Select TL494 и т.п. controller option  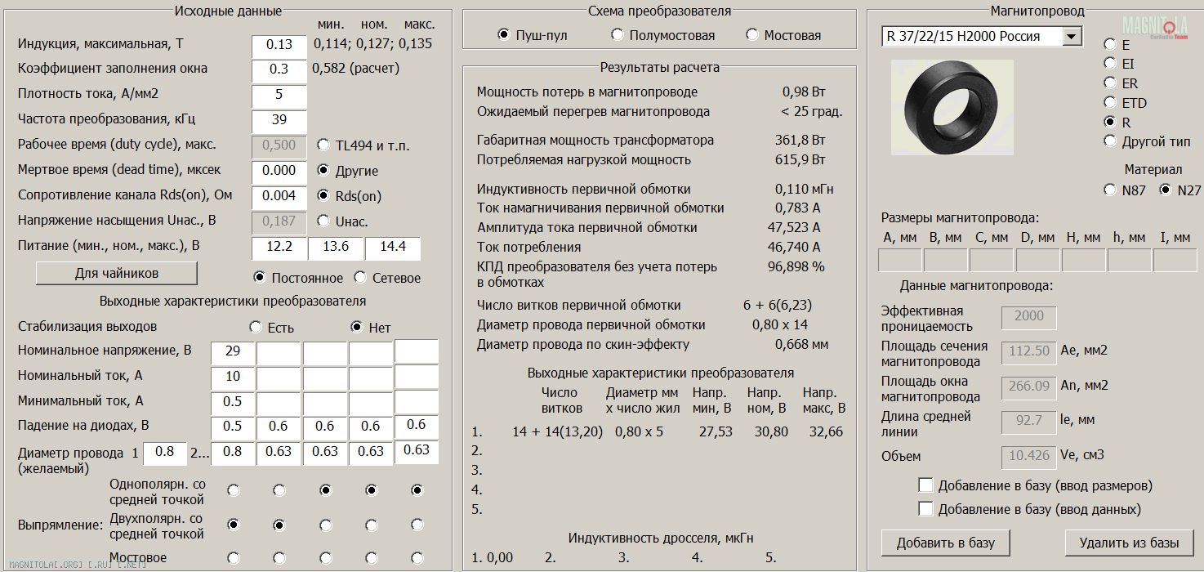coord(323,145)
